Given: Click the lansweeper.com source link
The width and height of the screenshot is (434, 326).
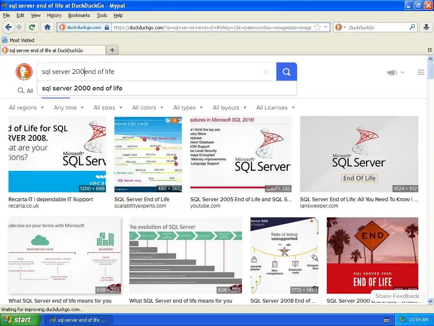Looking at the screenshot, I should point(319,206).
